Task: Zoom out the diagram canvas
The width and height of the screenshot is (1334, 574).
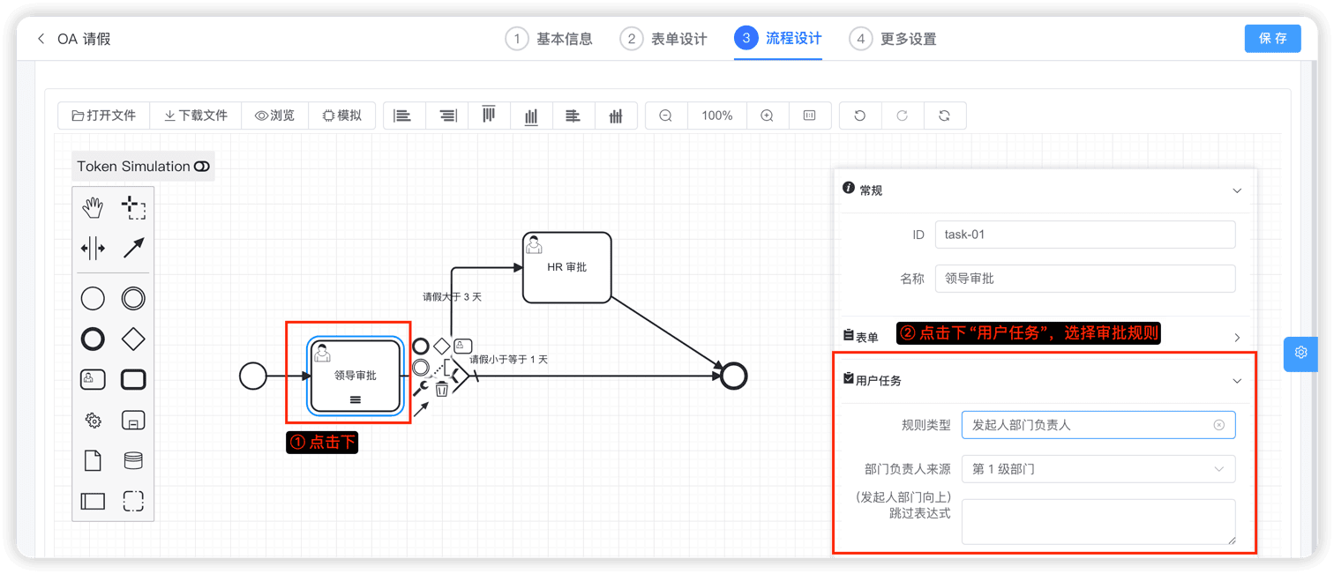Action: pyautogui.click(x=666, y=116)
